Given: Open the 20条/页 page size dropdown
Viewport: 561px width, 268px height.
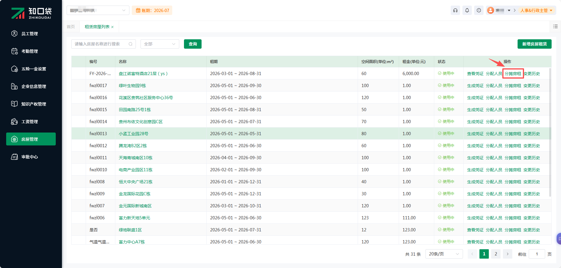Looking at the screenshot, I should pos(444,254).
